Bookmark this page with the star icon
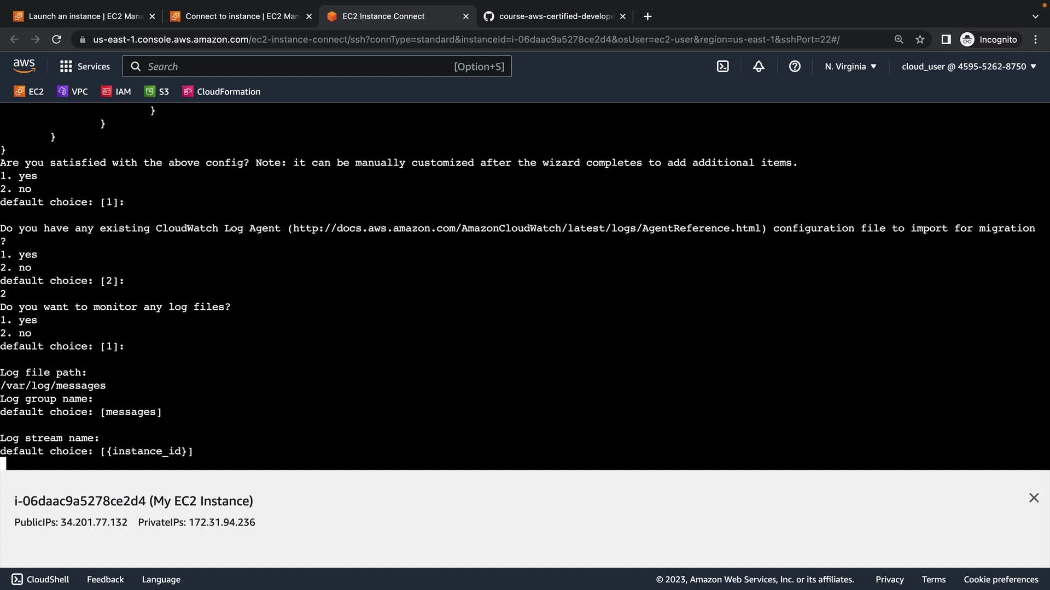The image size is (1050, 590). click(920, 39)
